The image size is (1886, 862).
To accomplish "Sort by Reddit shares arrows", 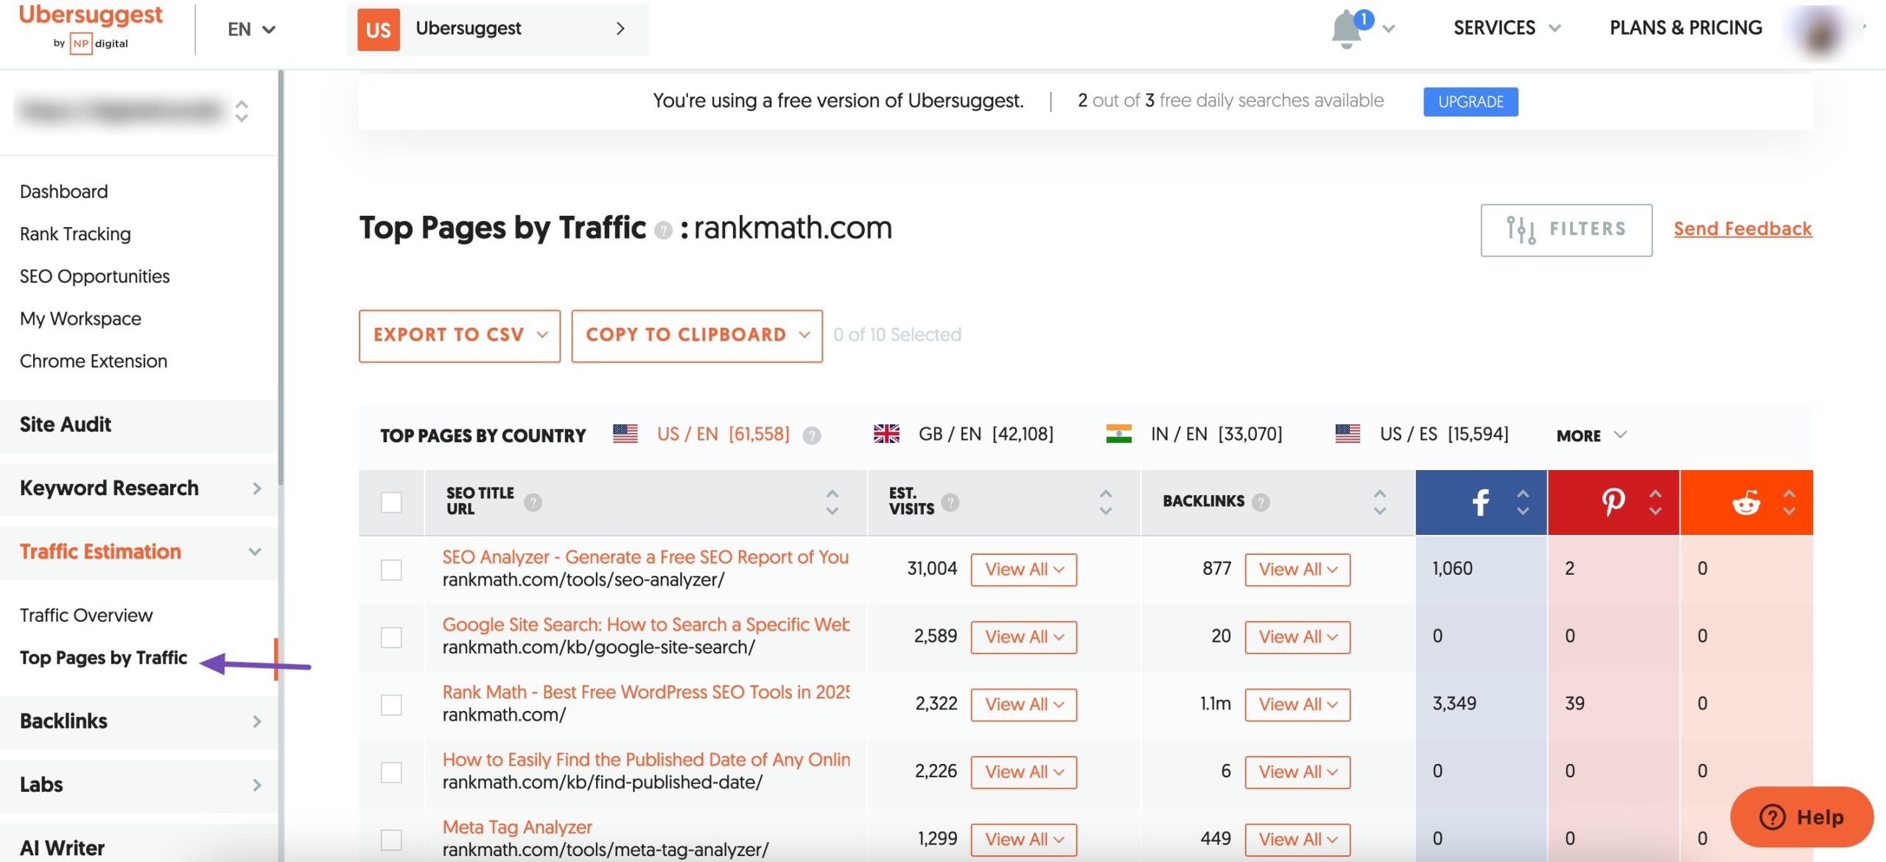I will tap(1789, 502).
